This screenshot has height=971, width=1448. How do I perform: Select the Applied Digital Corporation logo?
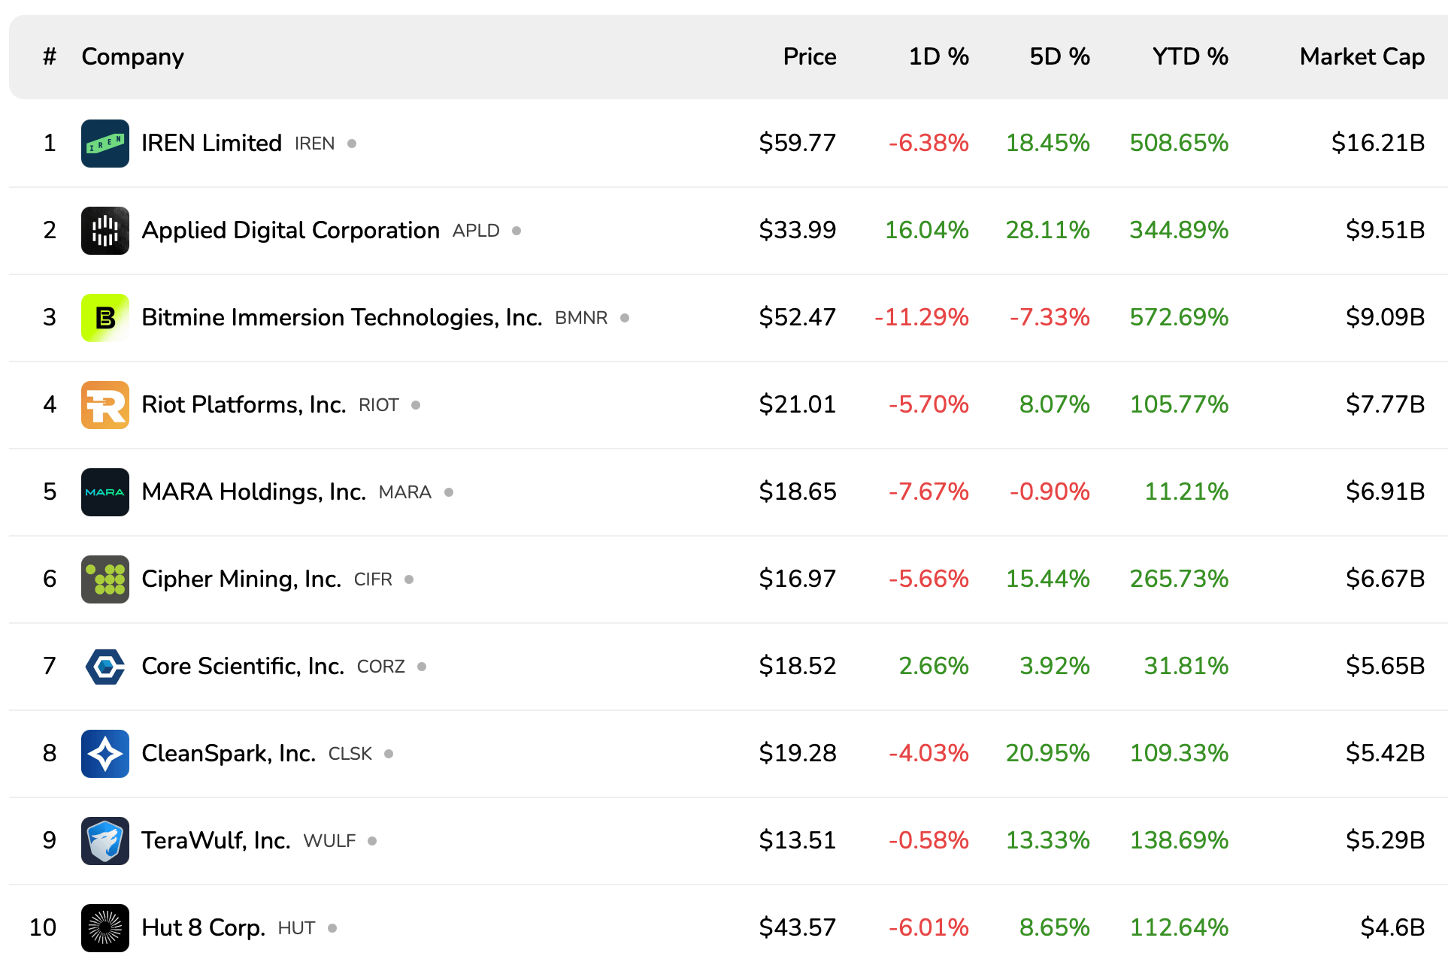105,230
